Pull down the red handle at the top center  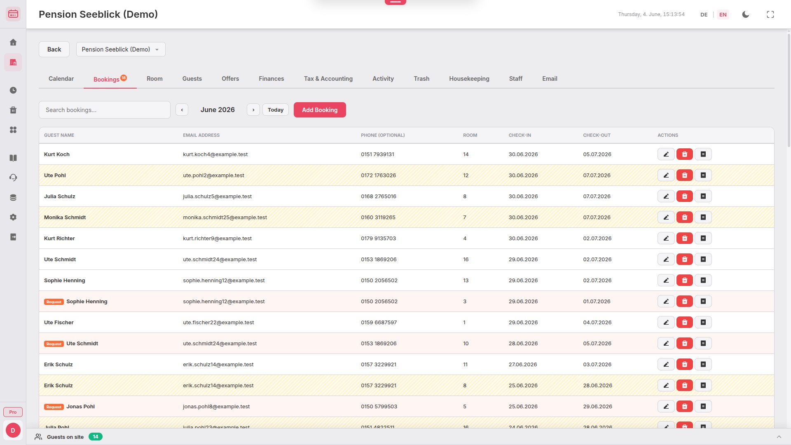pos(395,2)
